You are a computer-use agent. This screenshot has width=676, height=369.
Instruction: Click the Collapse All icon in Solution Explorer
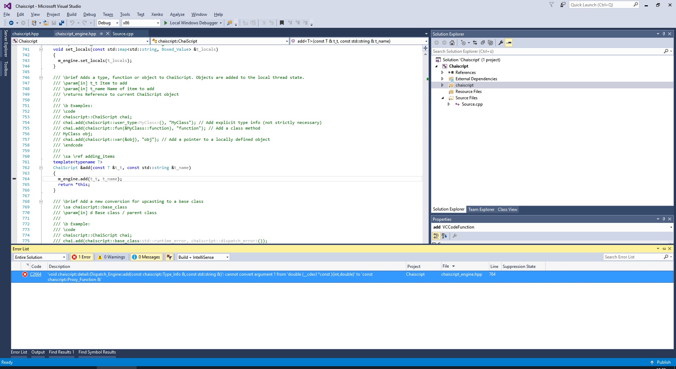coord(483,43)
